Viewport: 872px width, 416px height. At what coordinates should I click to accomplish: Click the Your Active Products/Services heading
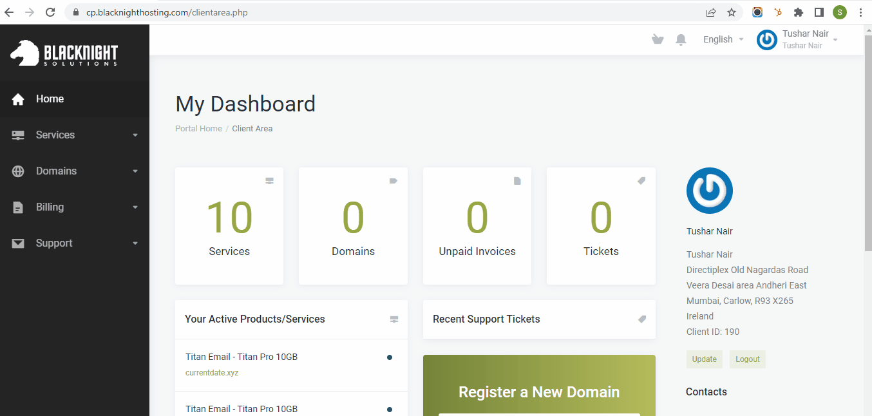point(255,319)
